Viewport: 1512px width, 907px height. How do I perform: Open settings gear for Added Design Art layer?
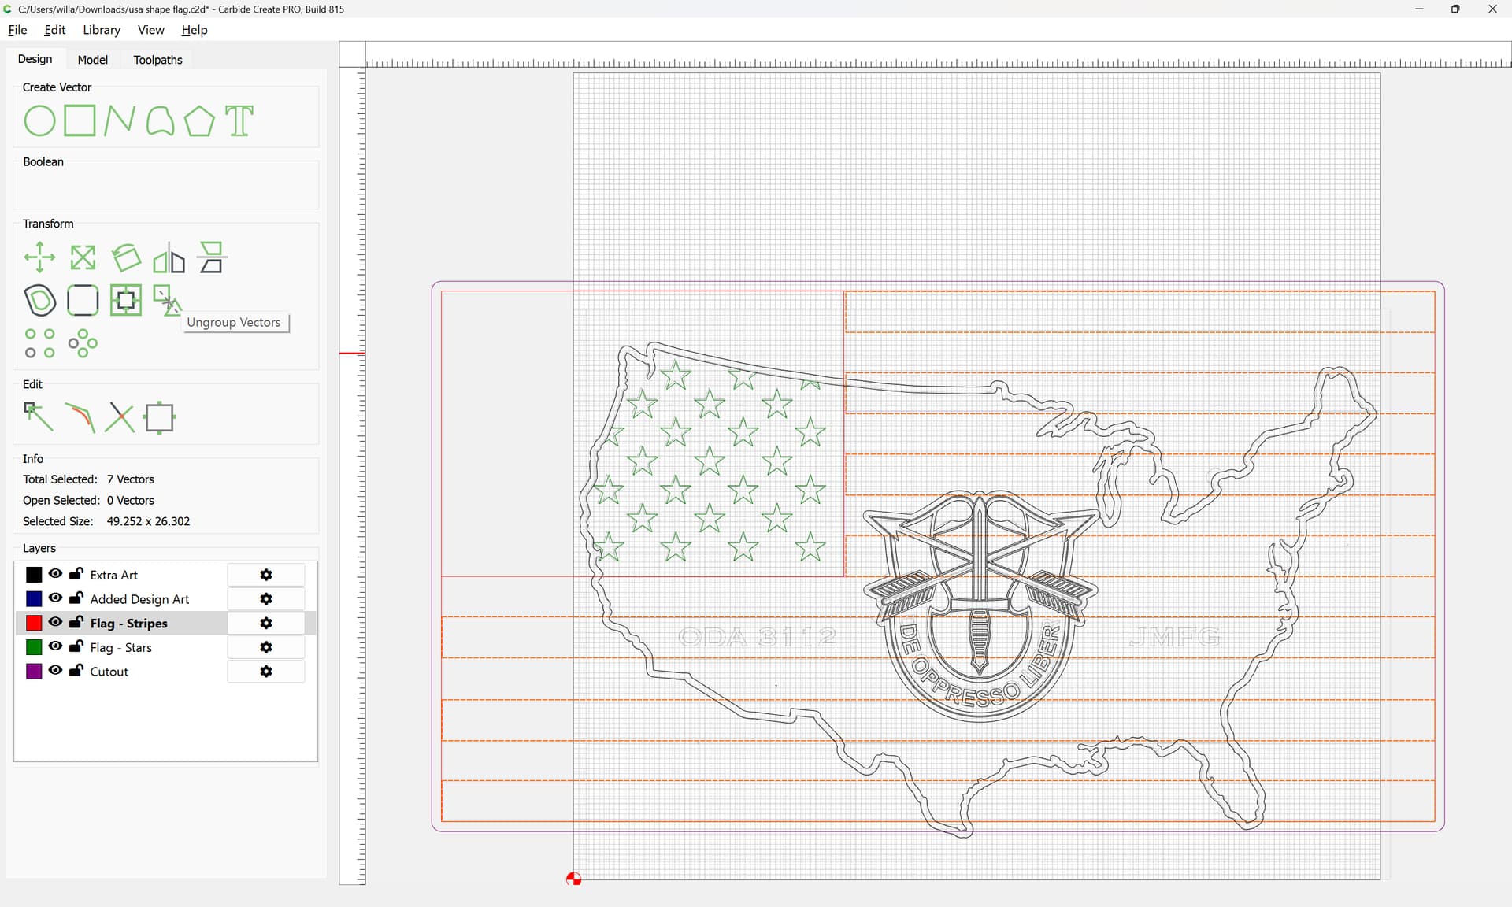[266, 599]
